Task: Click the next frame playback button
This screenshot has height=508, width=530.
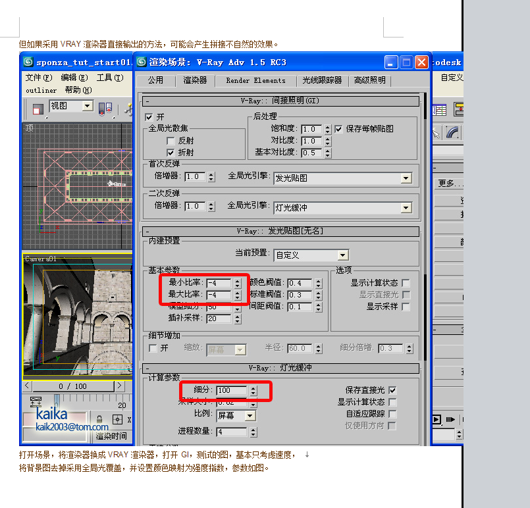Action: tap(450, 420)
